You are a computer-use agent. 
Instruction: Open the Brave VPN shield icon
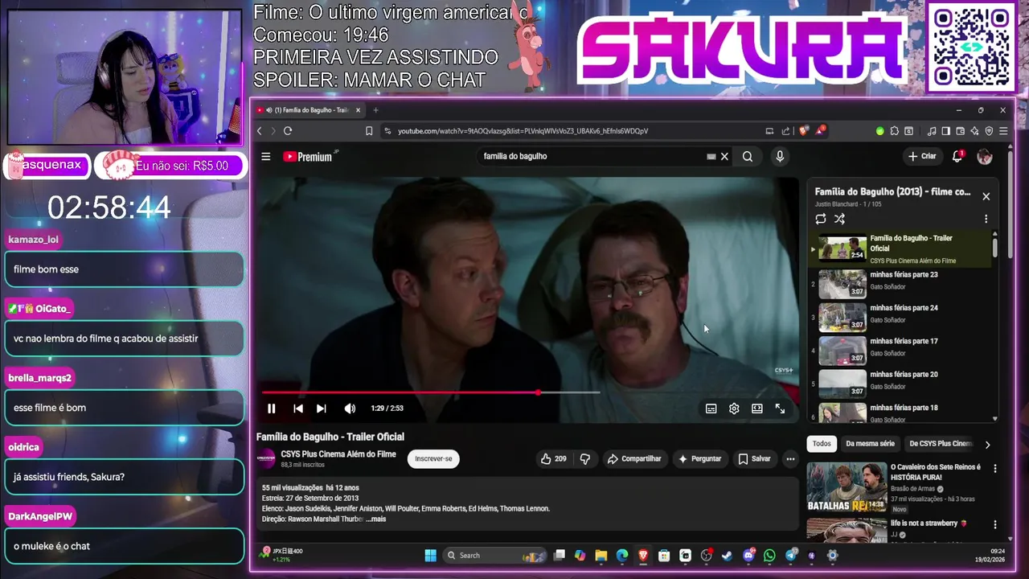(989, 131)
